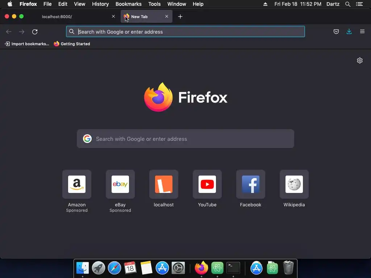Focus the top address bar field
The image size is (371, 278).
pos(185,32)
